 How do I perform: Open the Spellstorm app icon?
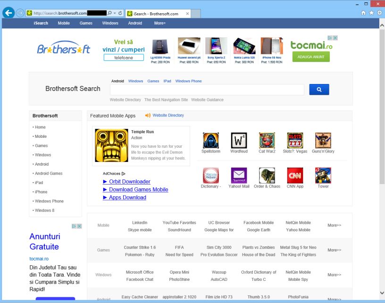coord(211,141)
